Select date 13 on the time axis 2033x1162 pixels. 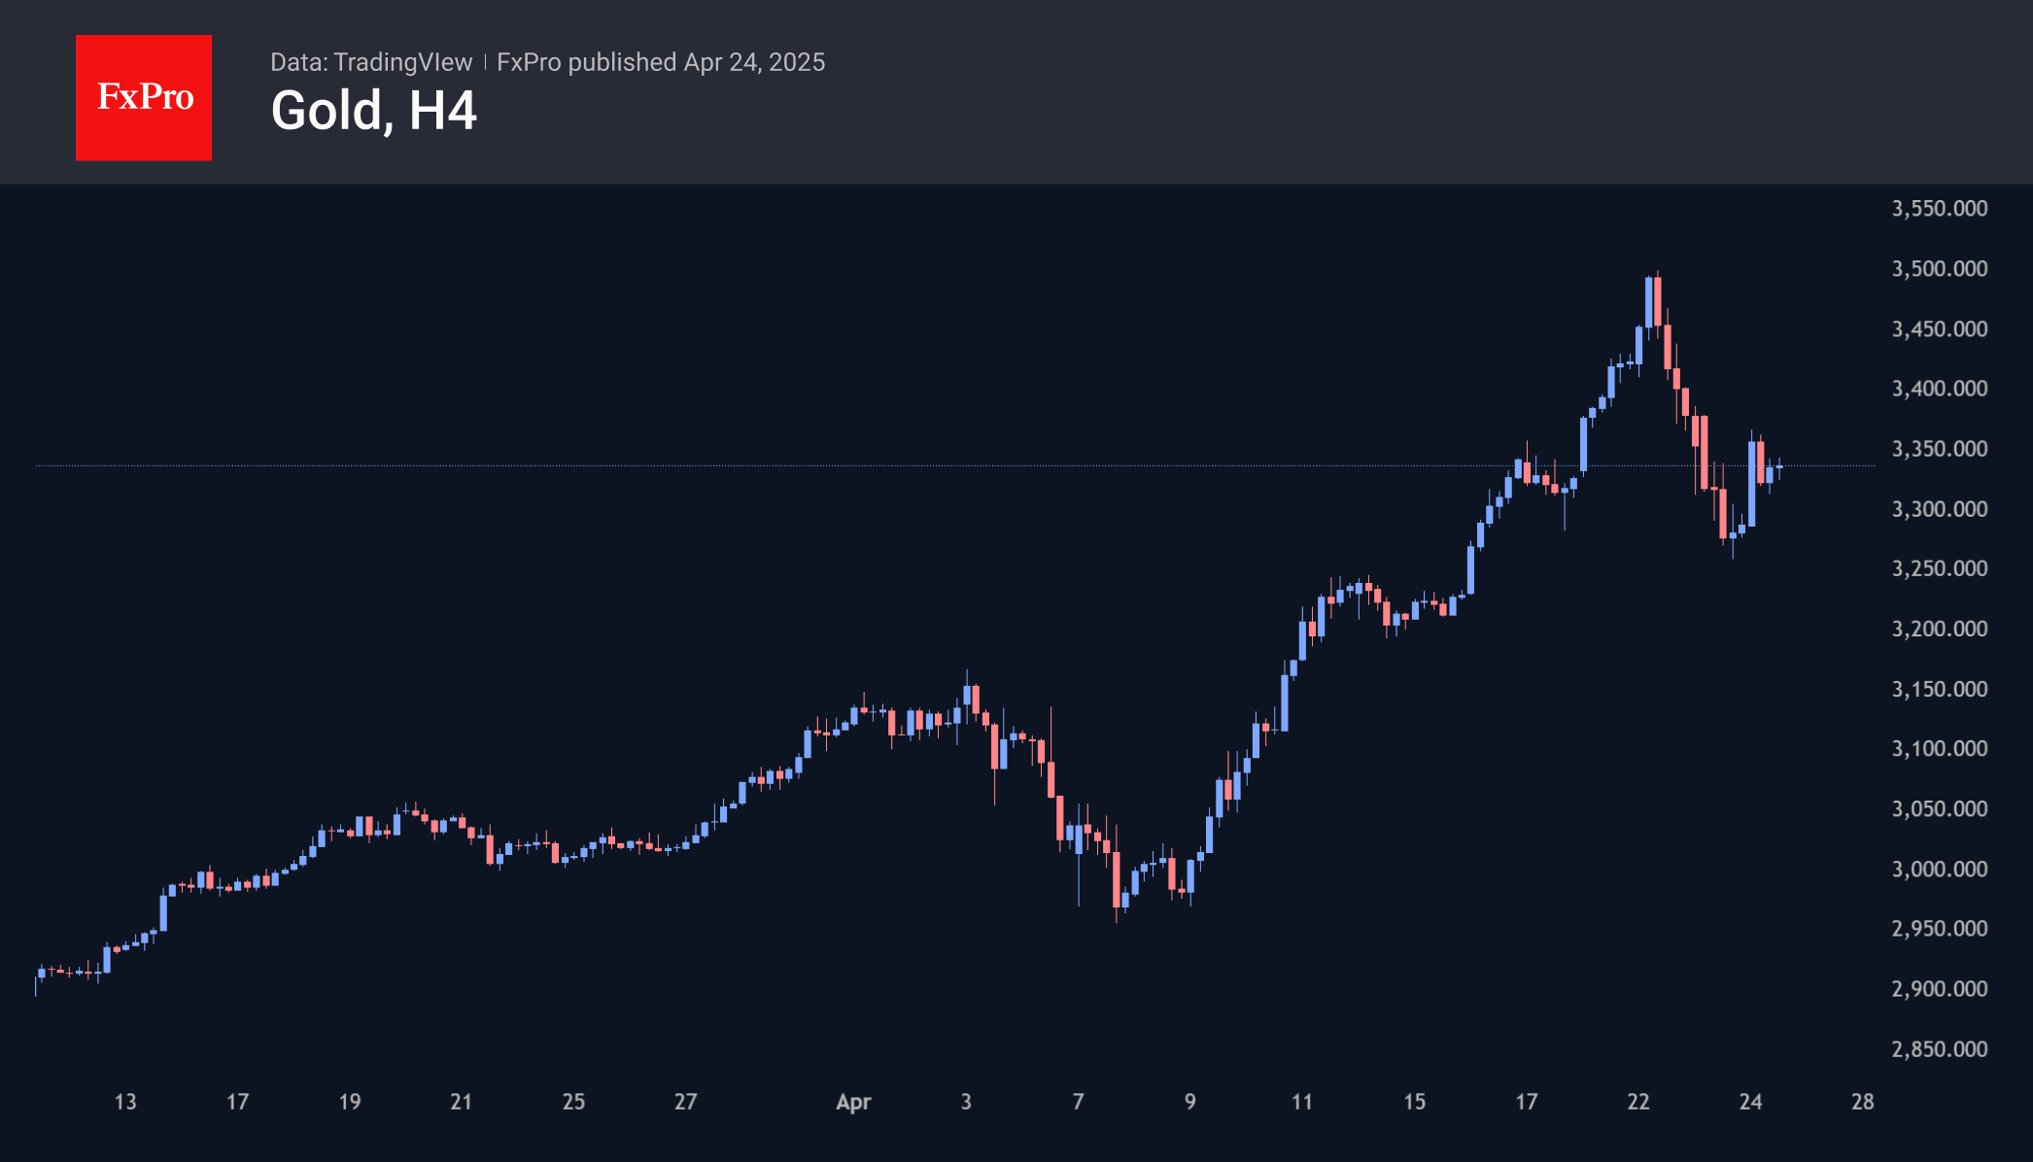point(125,1102)
